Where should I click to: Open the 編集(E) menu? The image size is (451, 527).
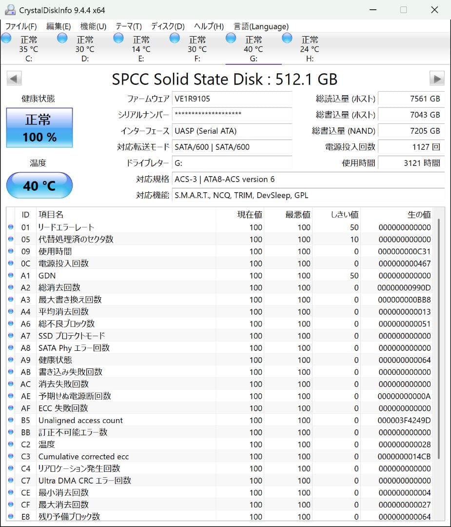pyautogui.click(x=59, y=26)
